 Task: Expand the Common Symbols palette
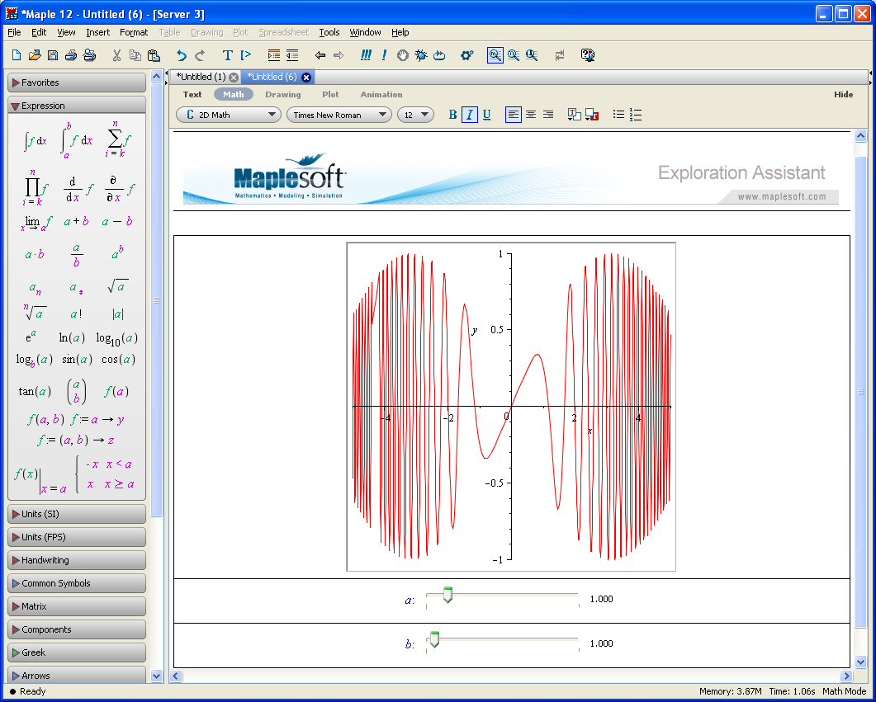tap(77, 583)
